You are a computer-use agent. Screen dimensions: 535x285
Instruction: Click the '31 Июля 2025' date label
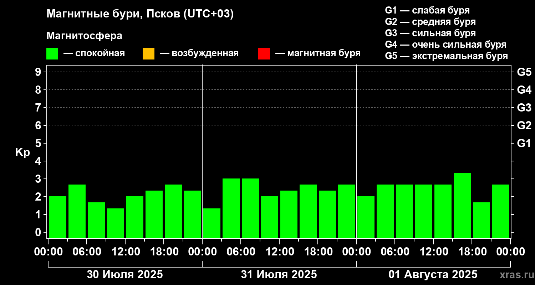279,274
